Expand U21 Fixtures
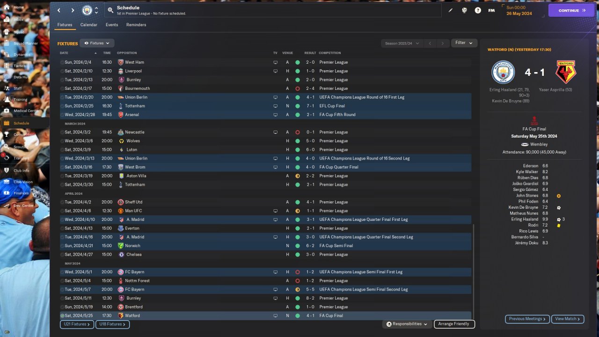Viewport: 599px width, 337px height. pyautogui.click(x=77, y=324)
